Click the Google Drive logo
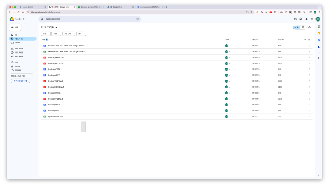Screen dimensions: 329x188 (12, 19)
